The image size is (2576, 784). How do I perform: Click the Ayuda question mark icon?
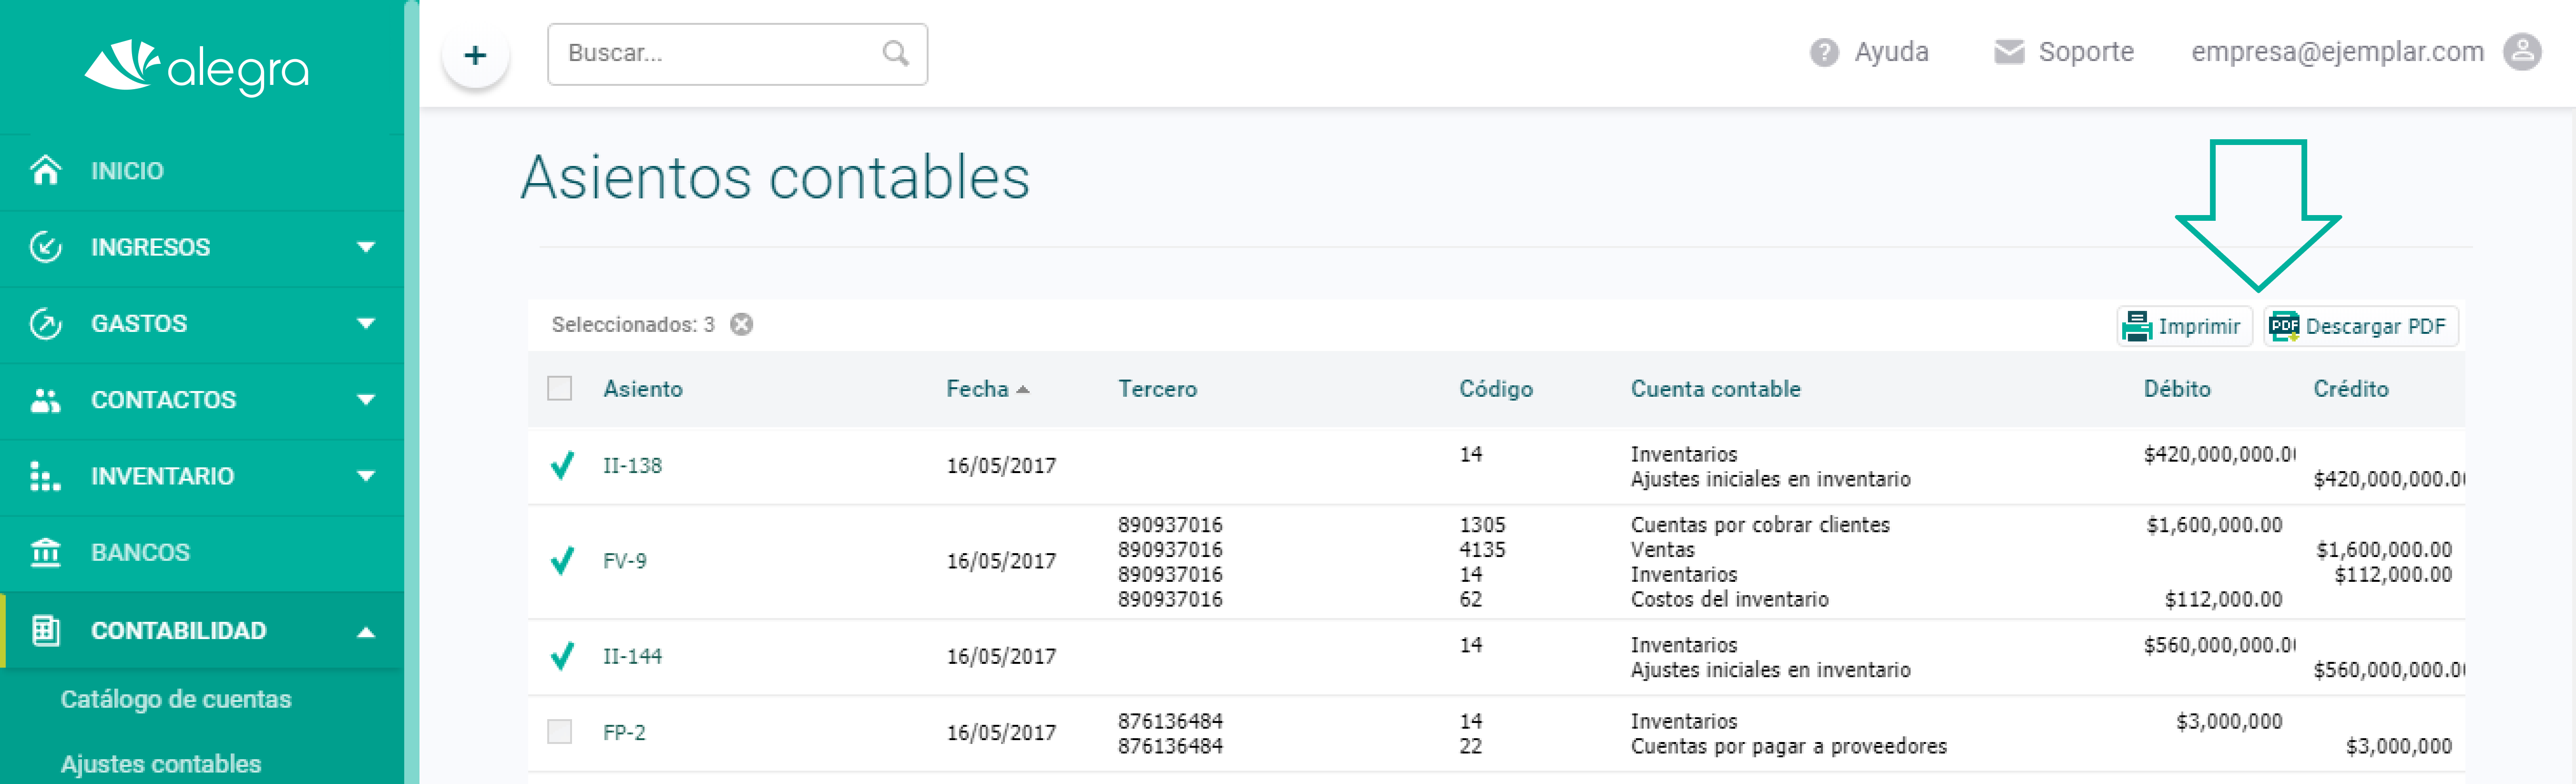1824,52
